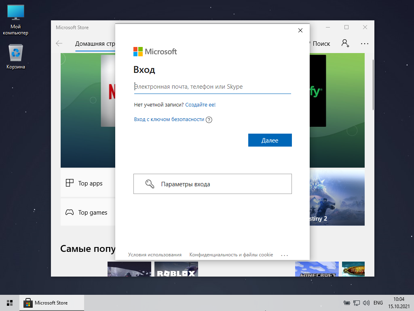Click the Netflix banner card
The image size is (414, 311).
click(x=108, y=91)
